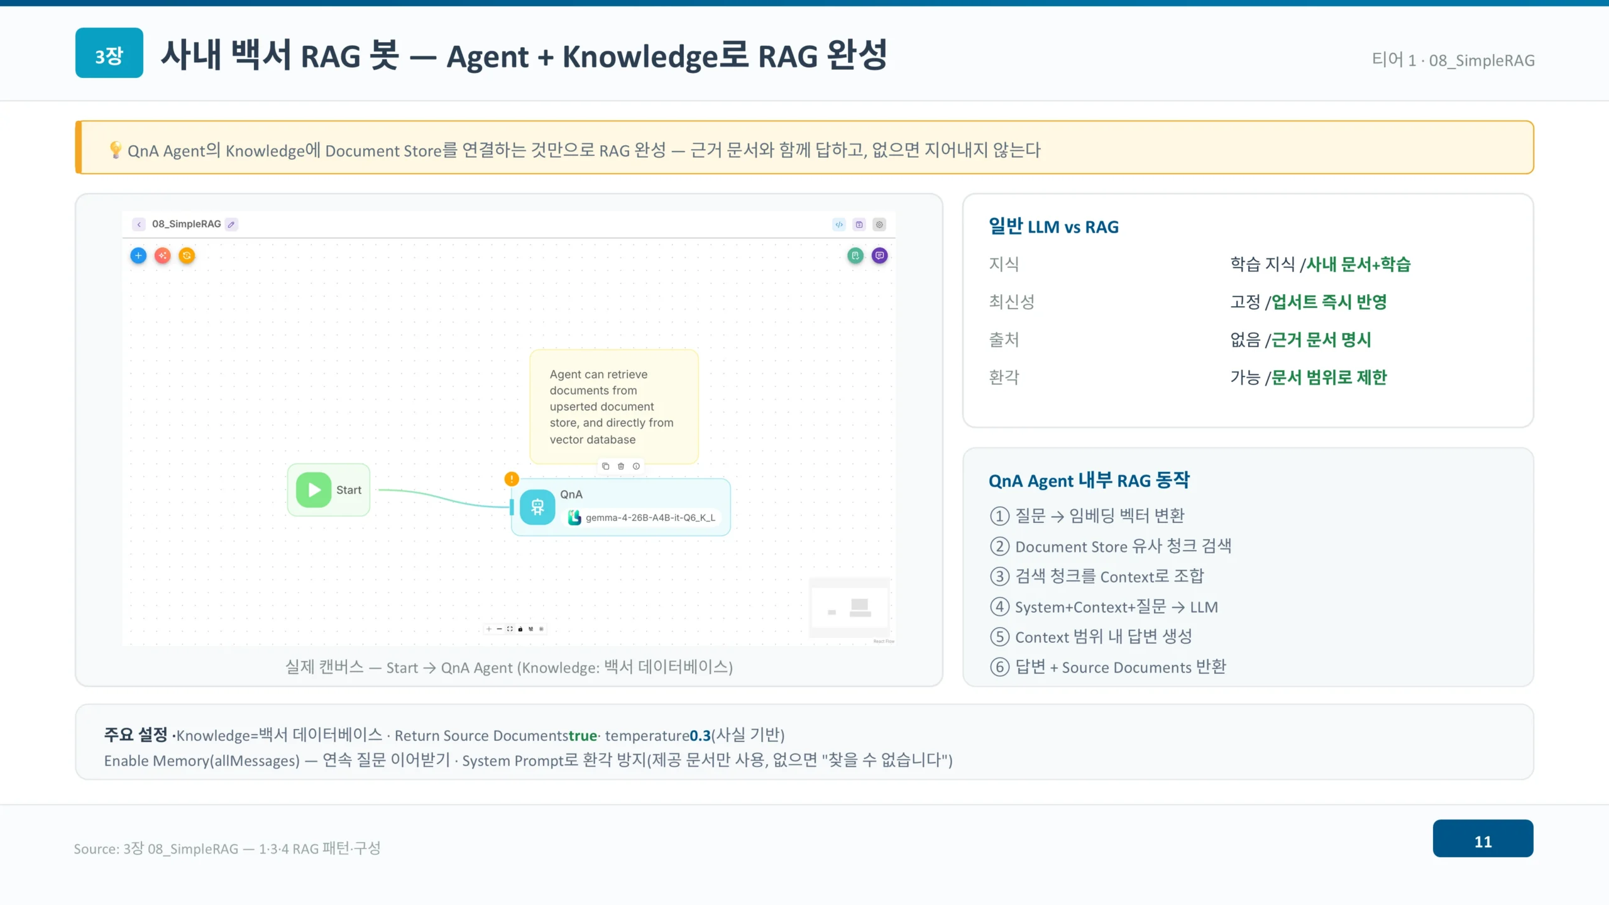Click the 'true' value after Return Source Documents
The width and height of the screenshot is (1609, 905).
click(x=583, y=735)
